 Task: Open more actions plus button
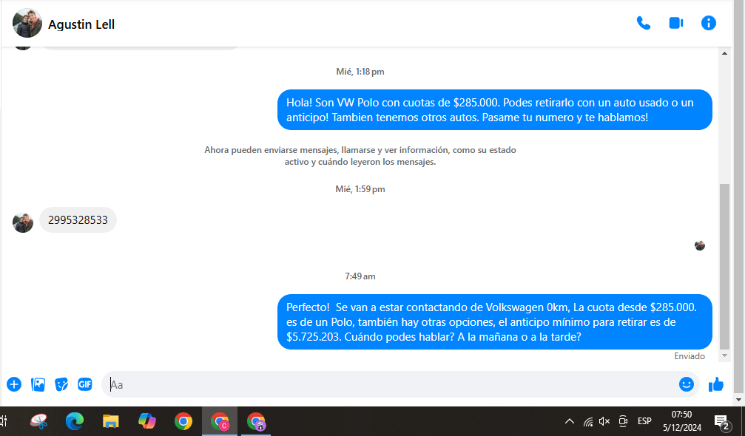click(14, 384)
